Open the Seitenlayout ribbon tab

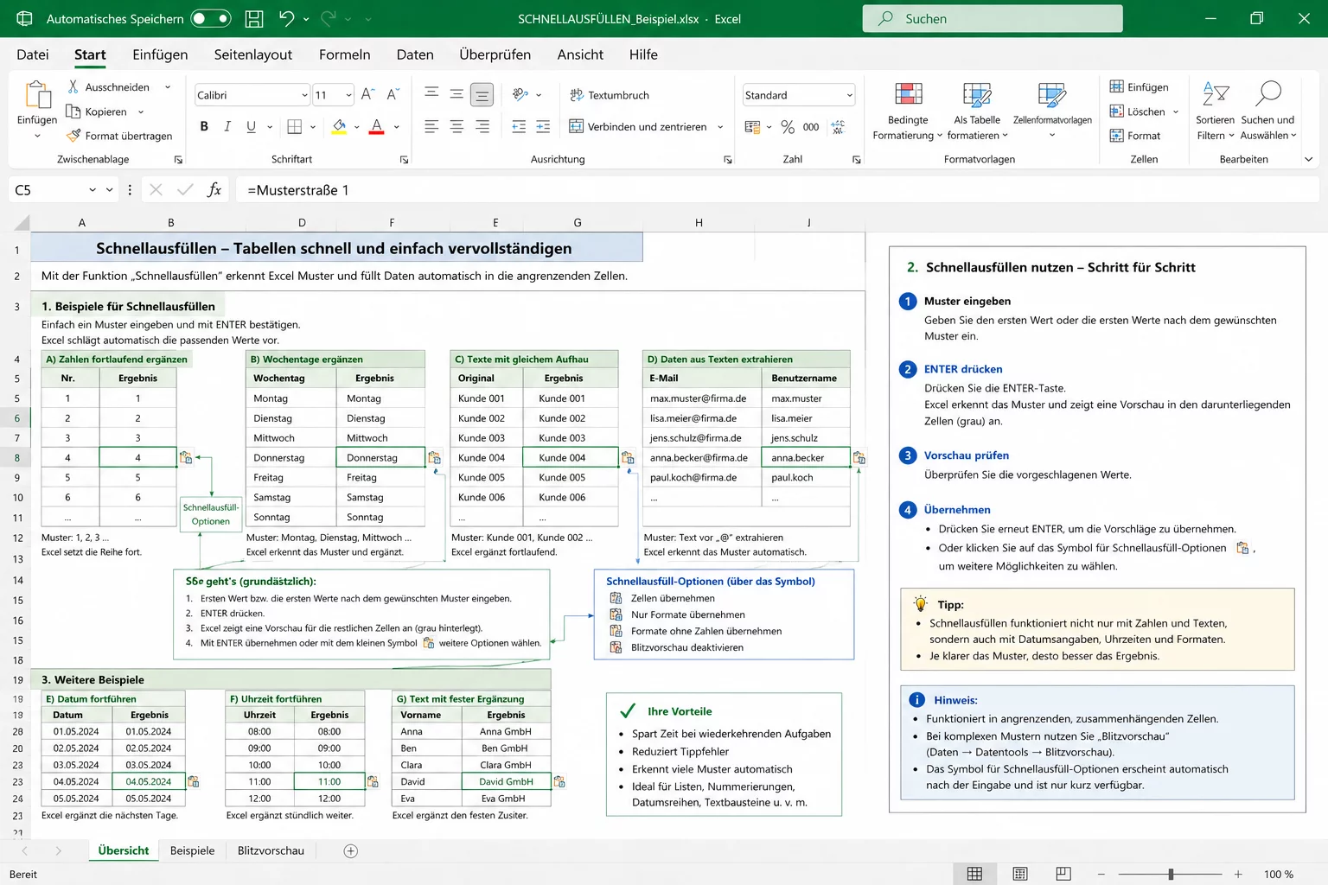pos(252,54)
